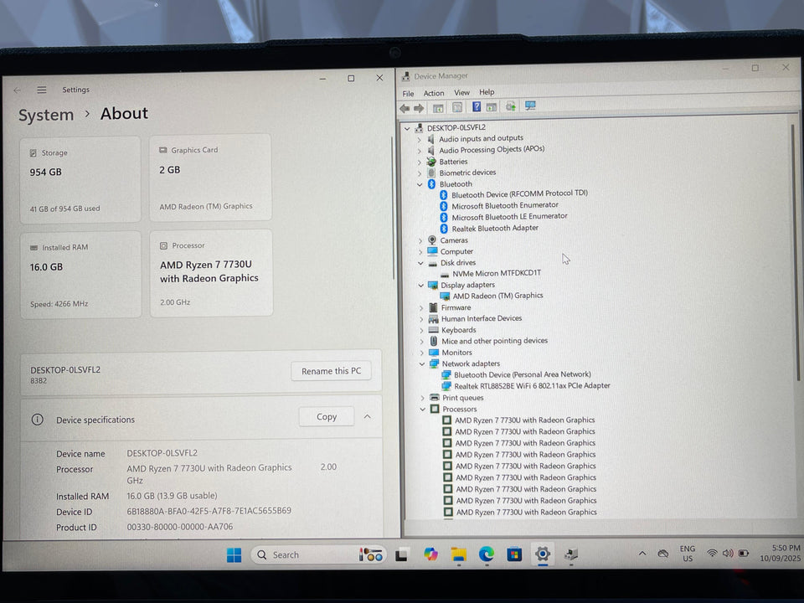
Task: Click the taskbar Search box
Action: (x=318, y=554)
